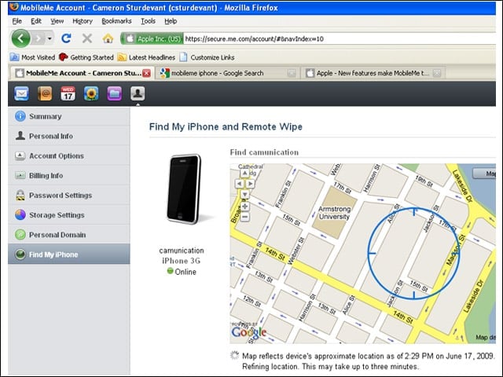Open the Bookmarks menu
The height and width of the screenshot is (377, 503).
point(116,21)
